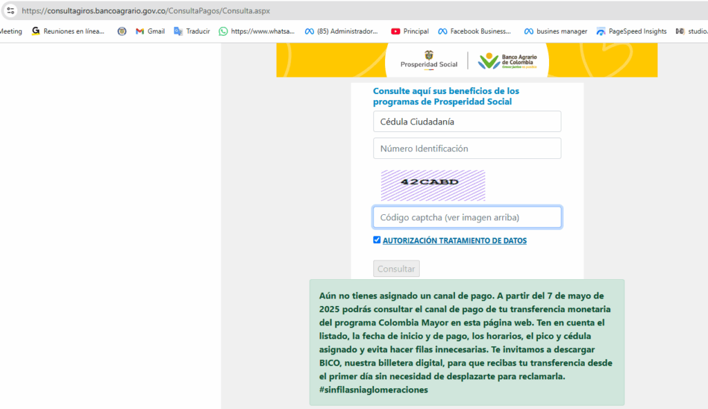
Task: Click the captcha image showing 42CABD
Action: tap(433, 185)
